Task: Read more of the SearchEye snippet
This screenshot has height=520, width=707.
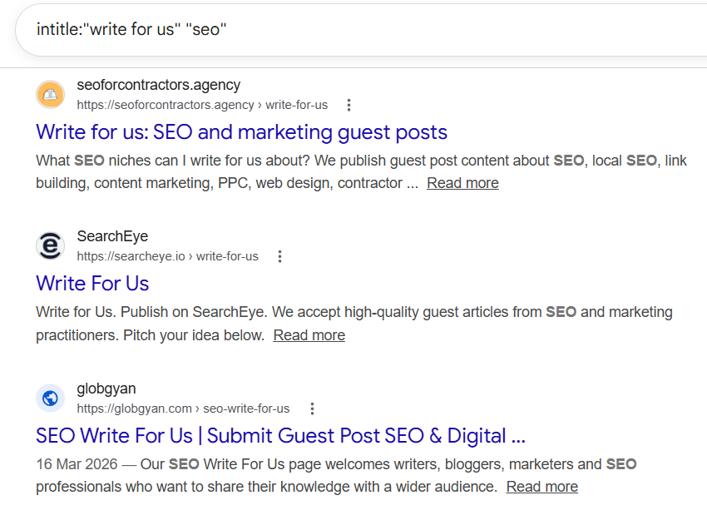Action: pos(309,335)
